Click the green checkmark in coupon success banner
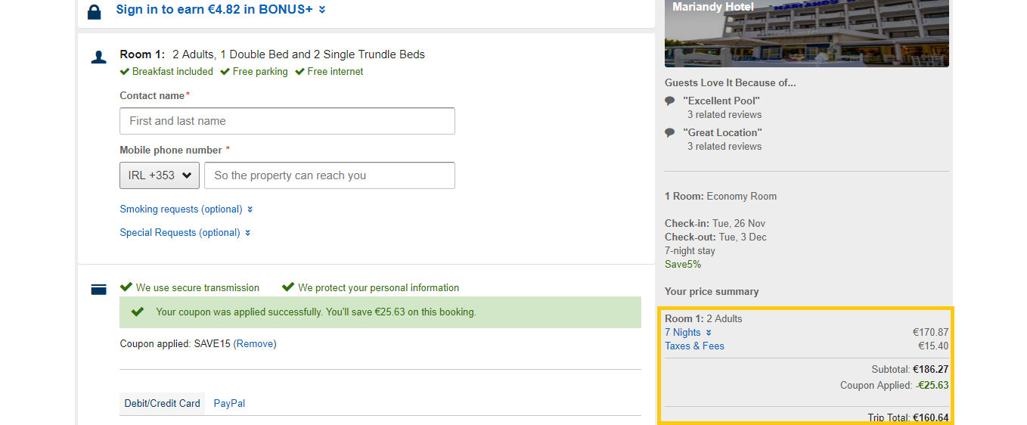The image size is (1027, 425). pyautogui.click(x=138, y=312)
